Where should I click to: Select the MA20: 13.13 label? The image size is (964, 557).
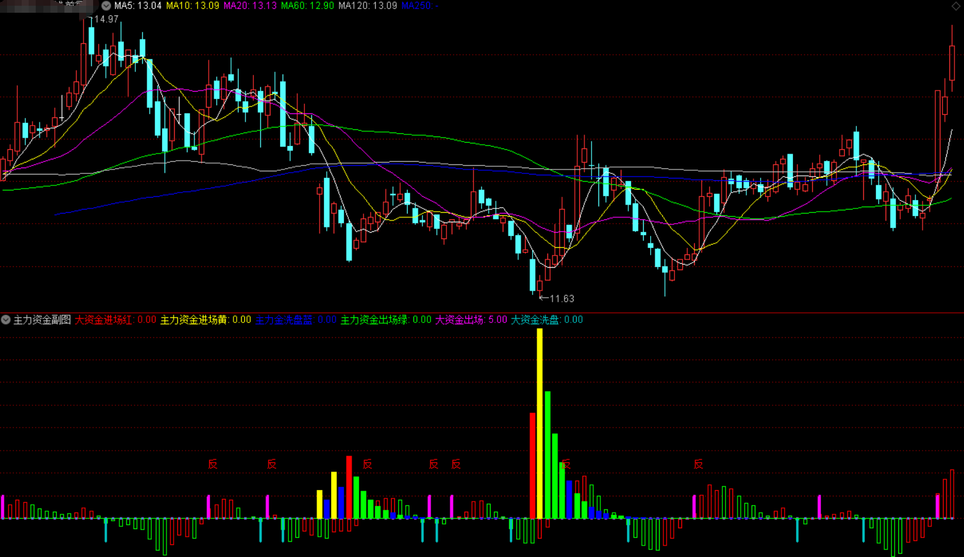point(250,6)
